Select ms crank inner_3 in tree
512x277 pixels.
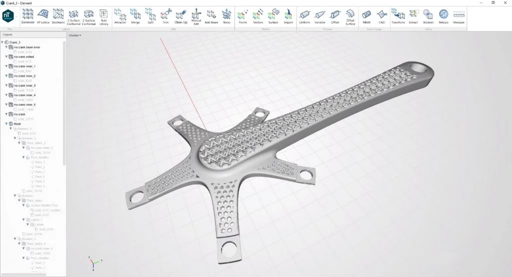pos(24,85)
